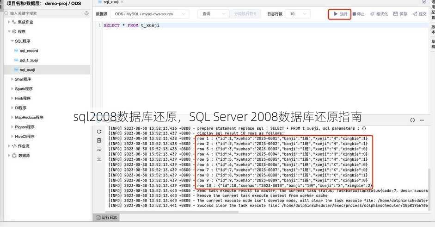Image resolution: width=435 pixels, height=227 pixels.
Task: Collapse the SQL程序 tree node
Action: point(12,41)
